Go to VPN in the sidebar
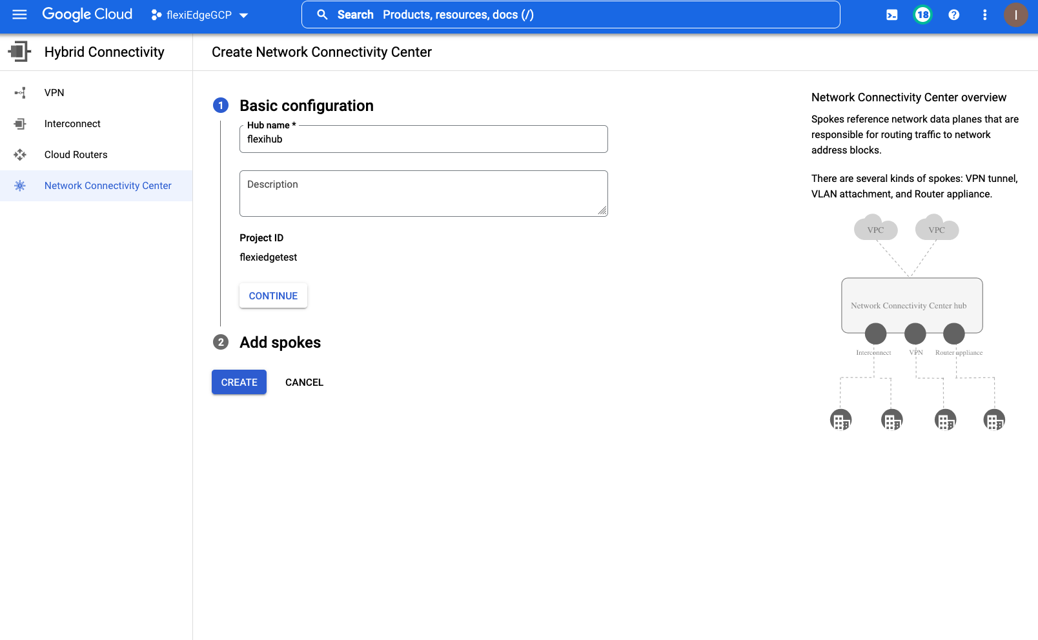 pos(96,93)
